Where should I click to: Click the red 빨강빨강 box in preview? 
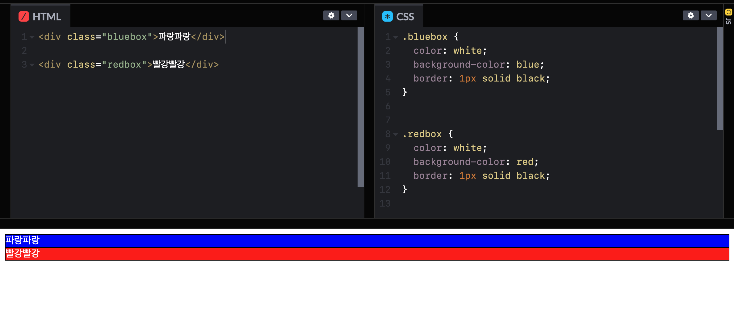[x=367, y=254]
